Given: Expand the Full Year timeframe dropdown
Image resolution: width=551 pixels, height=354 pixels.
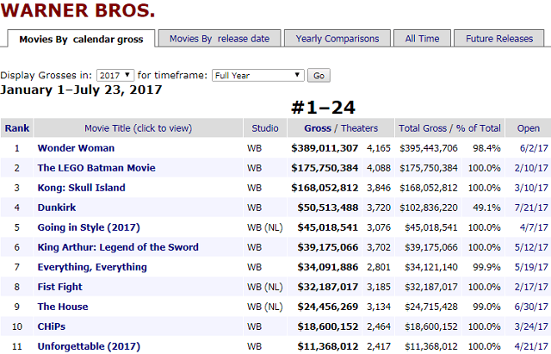Looking at the screenshot, I should tap(258, 75).
